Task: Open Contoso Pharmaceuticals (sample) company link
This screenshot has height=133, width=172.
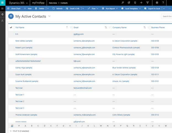Action: tap(125, 48)
